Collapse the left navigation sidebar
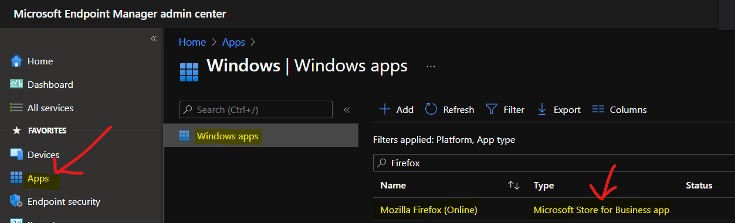This screenshot has height=223, width=735. [x=154, y=39]
